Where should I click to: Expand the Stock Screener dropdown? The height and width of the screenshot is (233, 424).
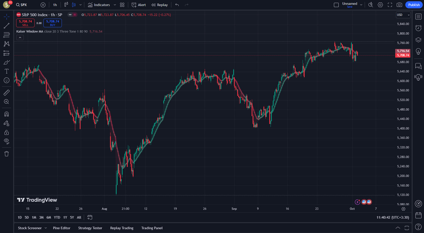(46, 228)
